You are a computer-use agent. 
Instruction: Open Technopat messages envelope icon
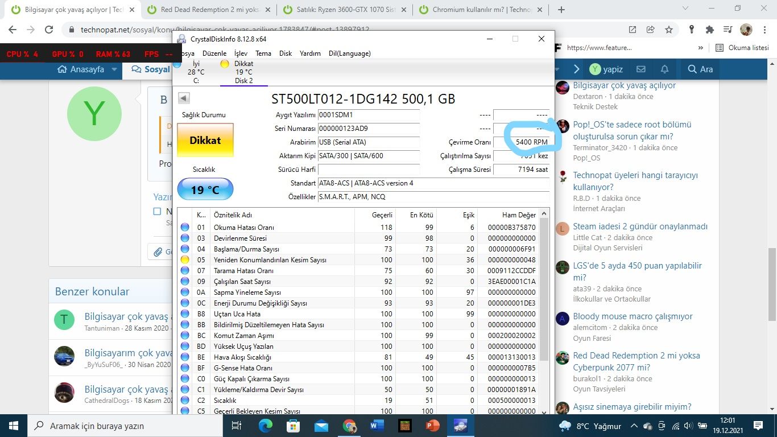[x=641, y=69]
